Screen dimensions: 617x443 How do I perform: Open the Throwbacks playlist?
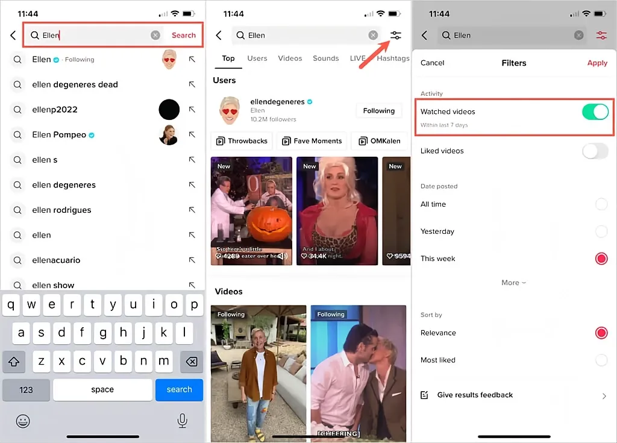point(242,141)
